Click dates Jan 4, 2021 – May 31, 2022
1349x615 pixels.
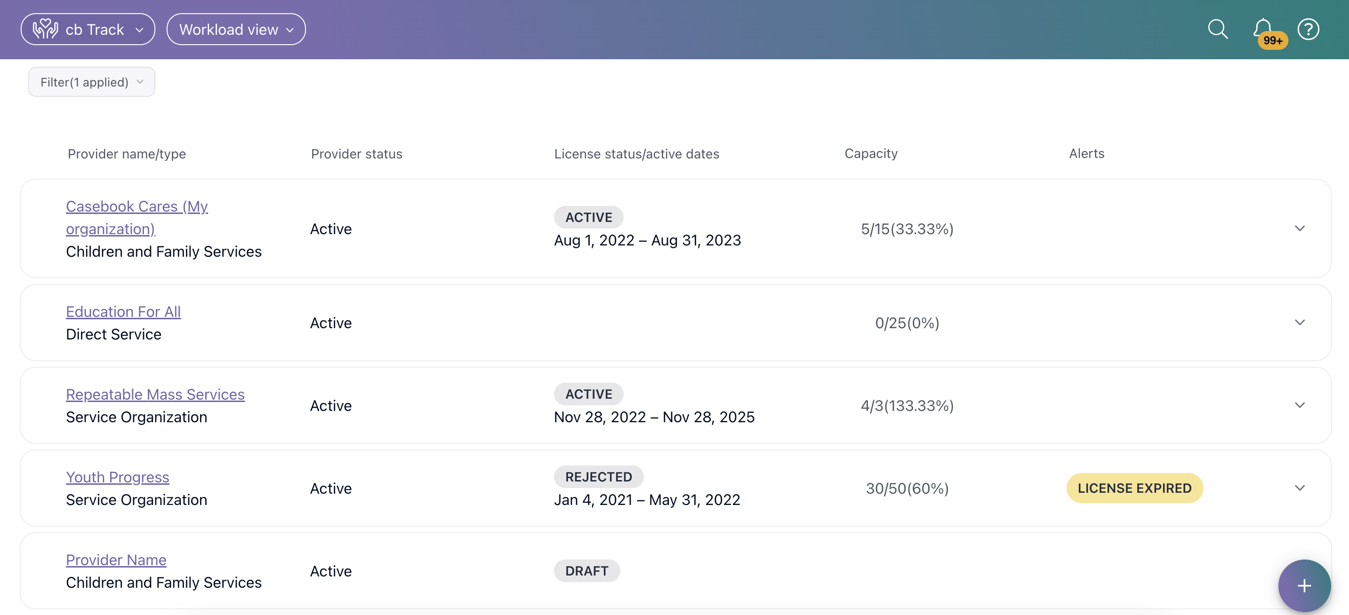click(647, 499)
